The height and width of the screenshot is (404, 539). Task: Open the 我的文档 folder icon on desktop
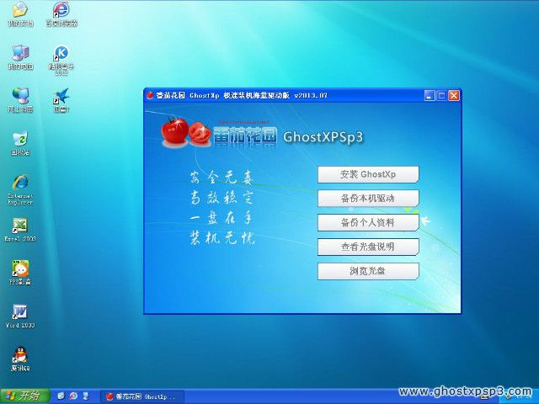pyautogui.click(x=20, y=14)
